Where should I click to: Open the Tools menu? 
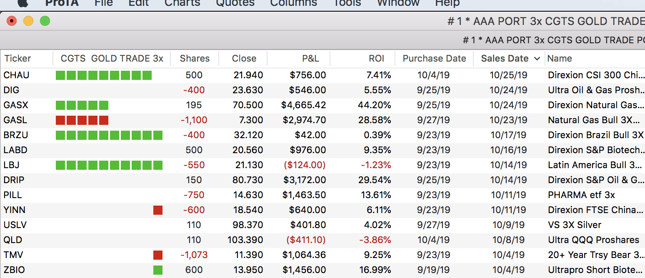coord(347,3)
